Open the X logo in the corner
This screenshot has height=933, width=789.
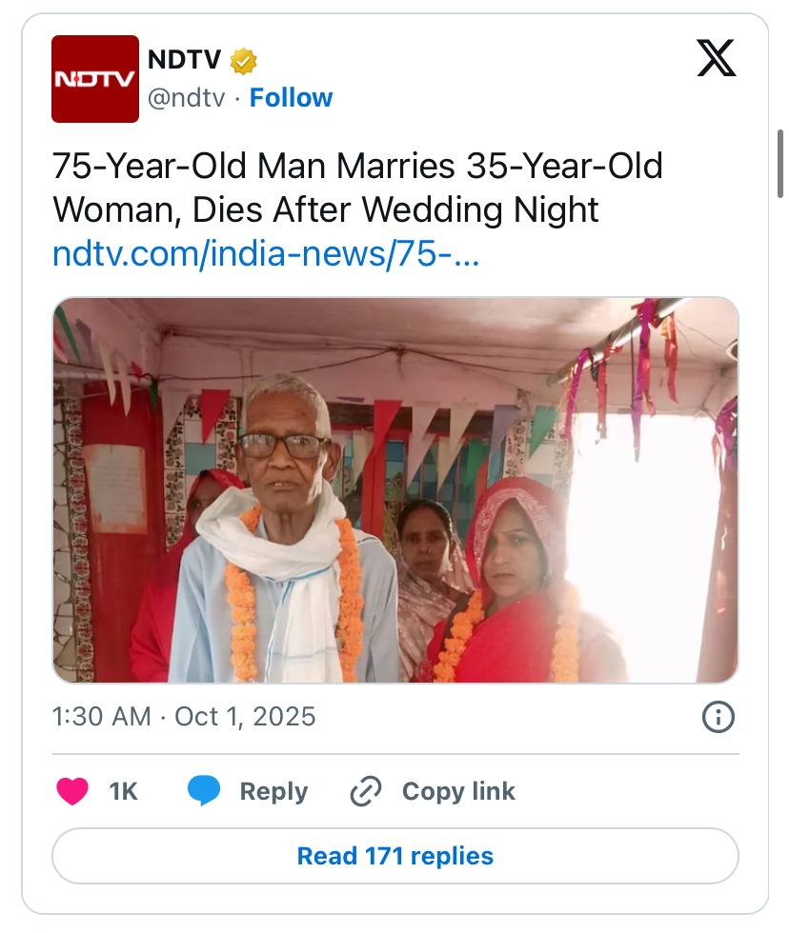pos(716,59)
